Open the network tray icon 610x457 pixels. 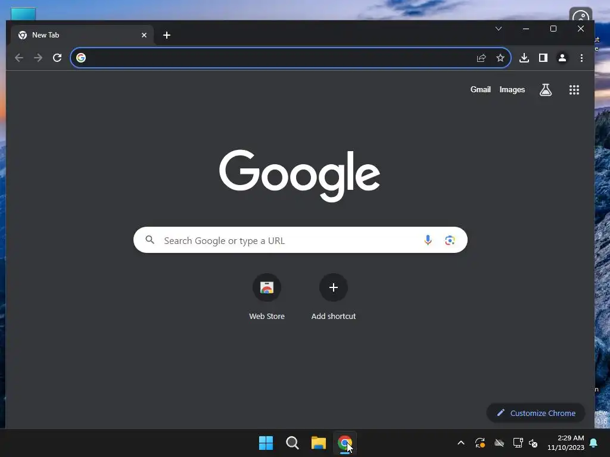tap(518, 443)
